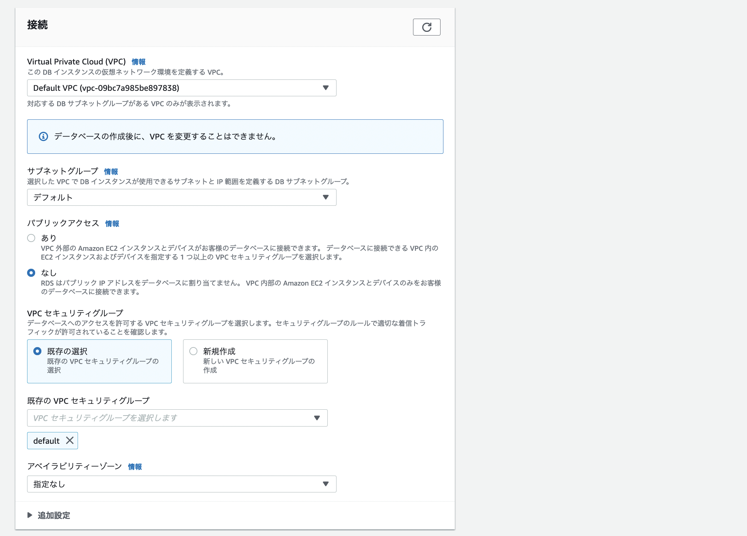Click VPC dropdown arrow icon
747x536 pixels.
point(326,88)
